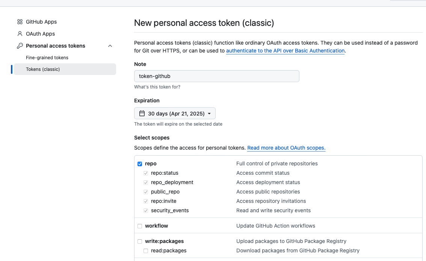Screen dimensions: 426x261
Task: Open GitHub Apps settings
Action: (x=41, y=22)
